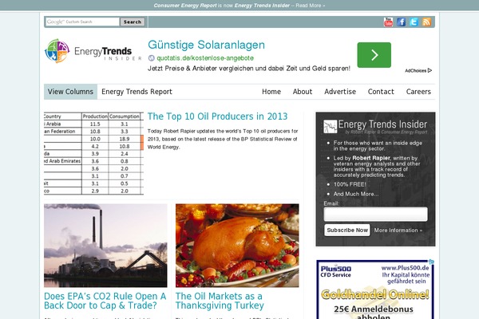479x319 pixels.
Task: Click the Plus500 Goldhandel Online ad
Action: coord(375,289)
